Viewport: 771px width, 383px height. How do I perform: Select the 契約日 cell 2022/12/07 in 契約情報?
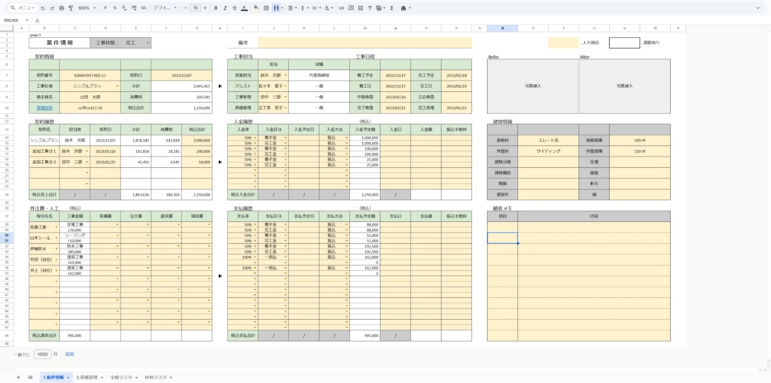tap(181, 75)
